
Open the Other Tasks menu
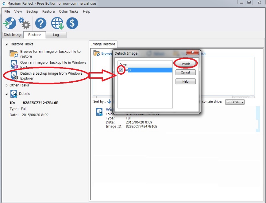pyautogui.click(x=69, y=12)
